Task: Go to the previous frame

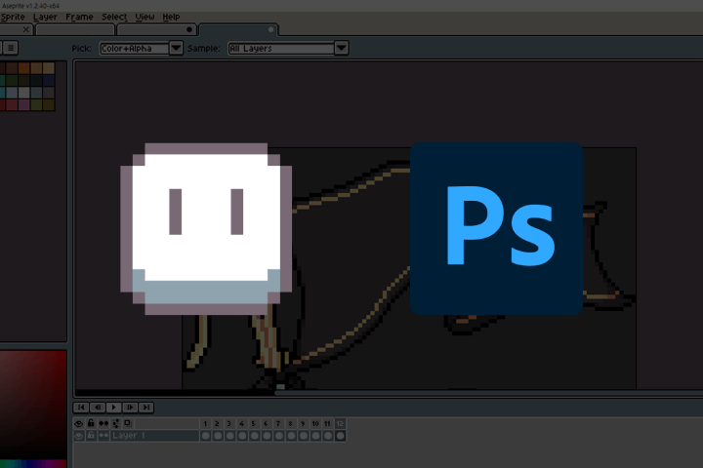Action: (98, 408)
